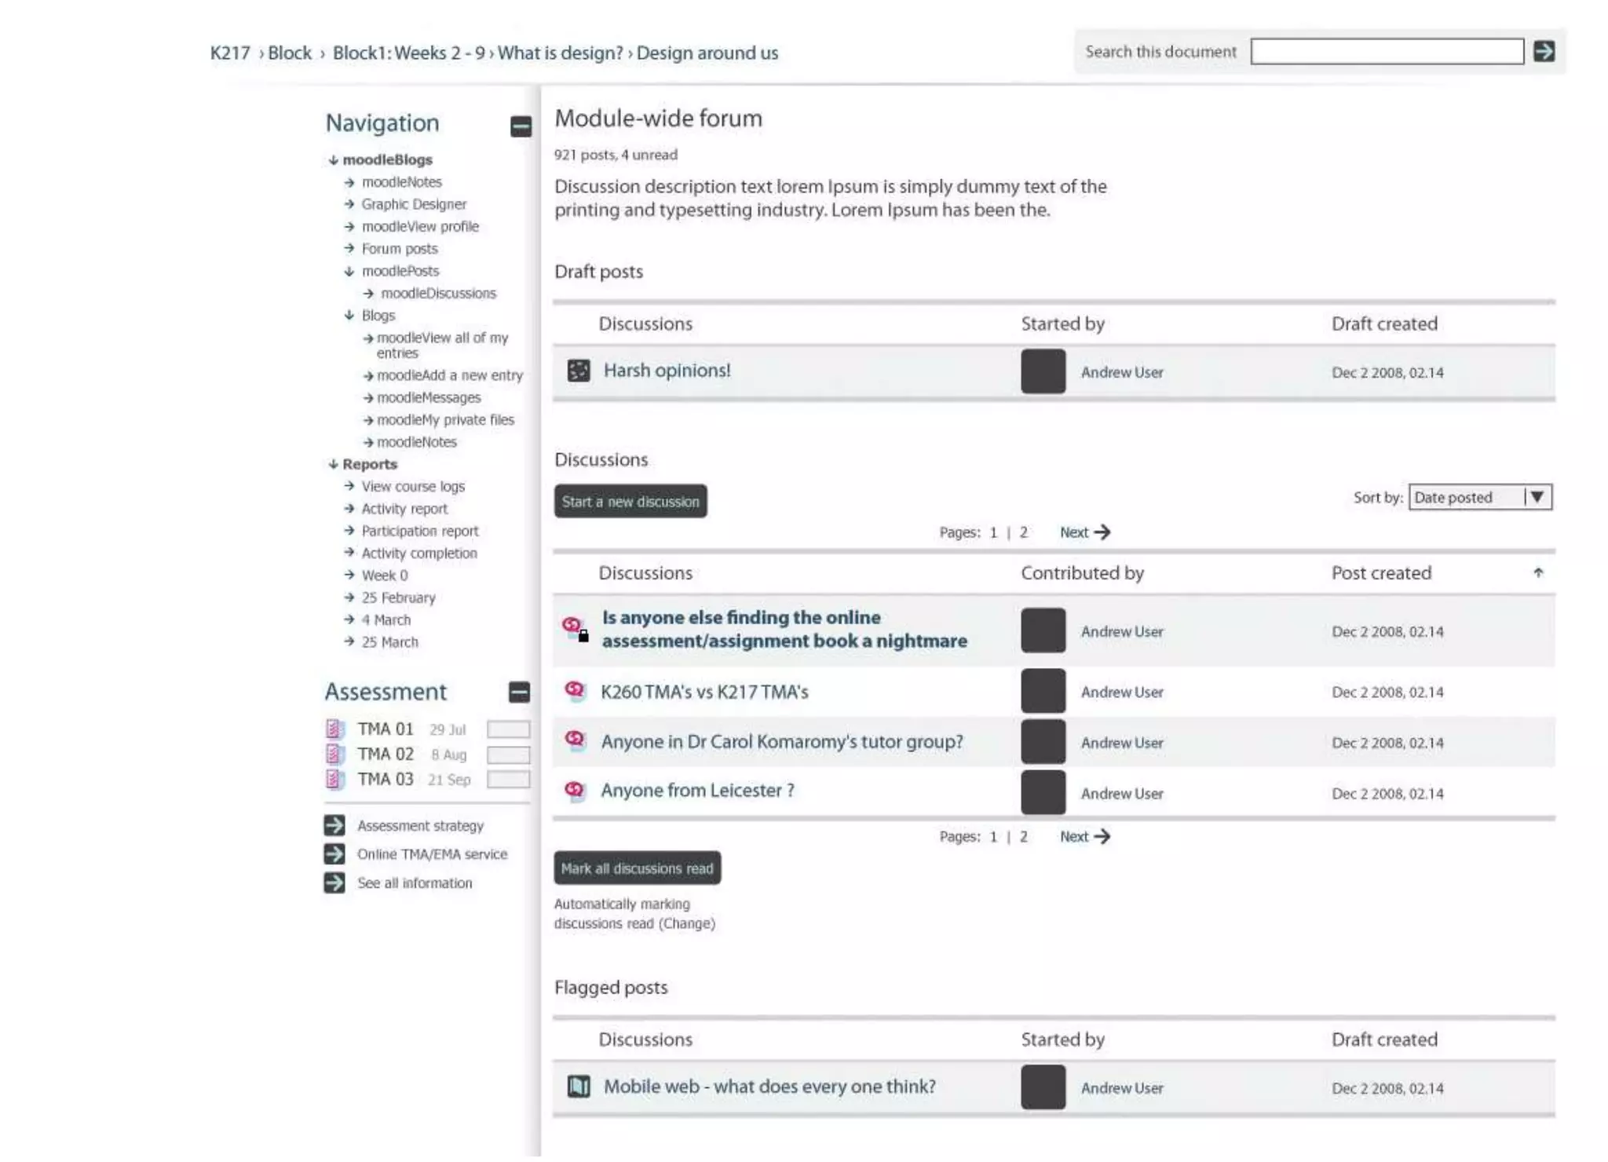The height and width of the screenshot is (1162, 1608).
Task: Click arrow icon beside Assessment strategy
Action: (334, 825)
